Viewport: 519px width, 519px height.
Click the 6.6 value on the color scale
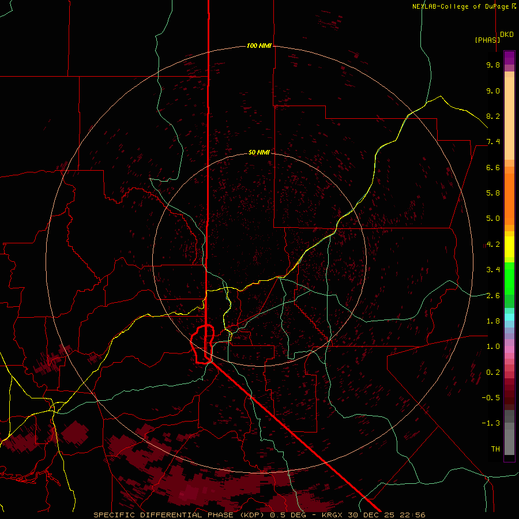(493, 167)
